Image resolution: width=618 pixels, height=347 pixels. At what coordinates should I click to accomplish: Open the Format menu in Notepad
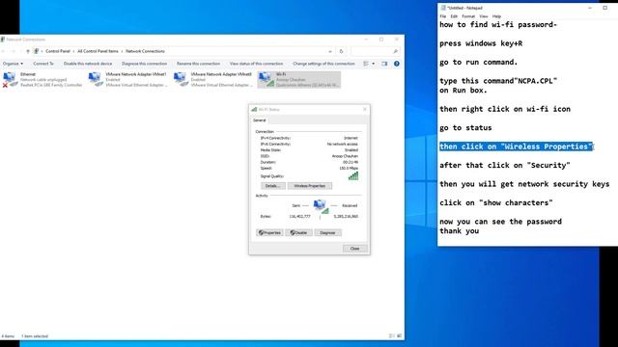coord(468,16)
